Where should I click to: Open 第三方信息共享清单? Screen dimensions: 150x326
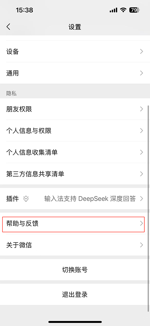click(75, 174)
